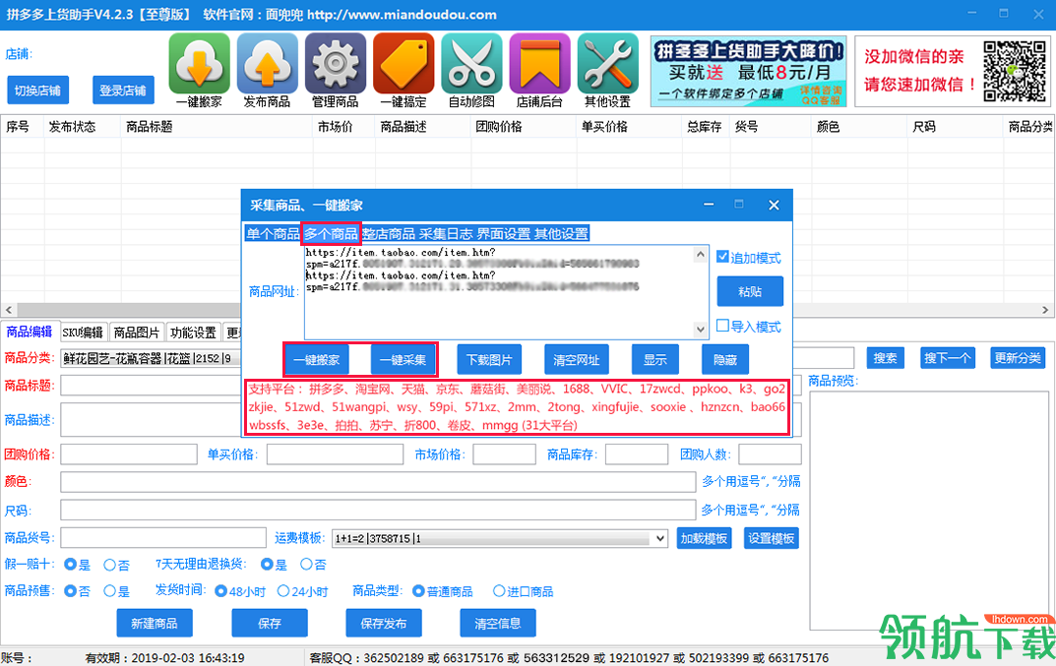Select 是 for 商品预售
The height and width of the screenshot is (666, 1056).
pos(110,590)
